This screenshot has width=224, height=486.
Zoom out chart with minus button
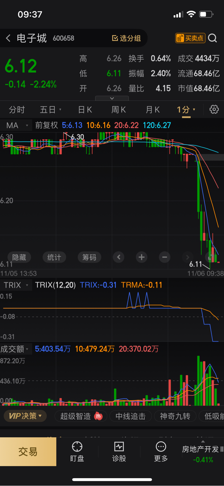click(164, 257)
